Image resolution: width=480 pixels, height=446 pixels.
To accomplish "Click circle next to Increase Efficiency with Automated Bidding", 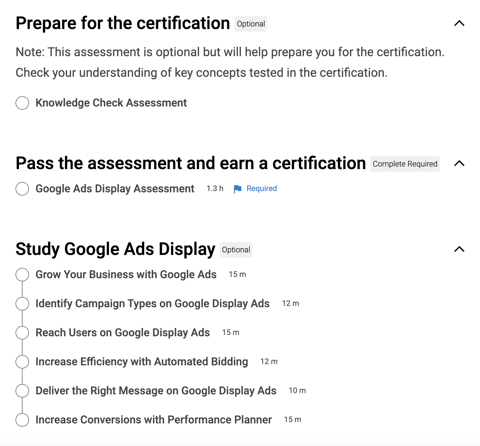I will (22, 362).
